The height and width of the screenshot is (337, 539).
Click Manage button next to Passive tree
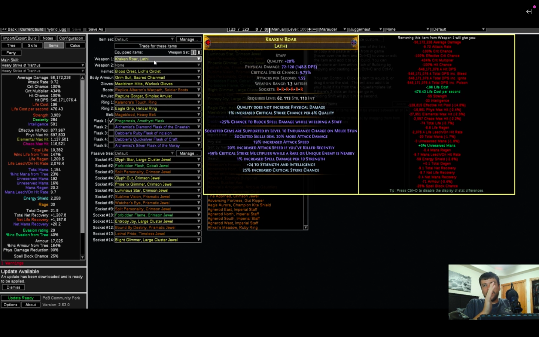tap(189, 153)
